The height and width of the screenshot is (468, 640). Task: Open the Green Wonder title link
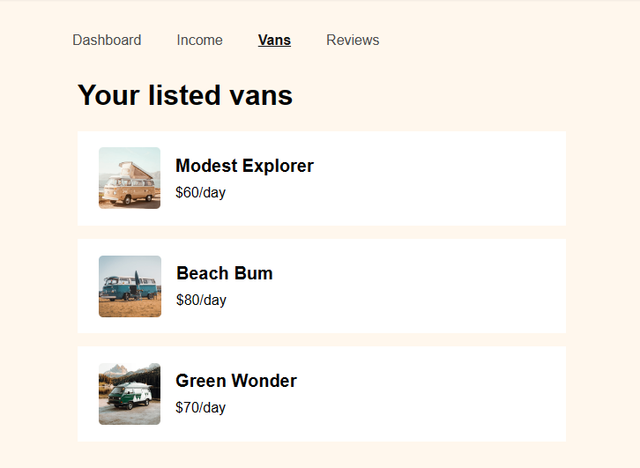236,381
